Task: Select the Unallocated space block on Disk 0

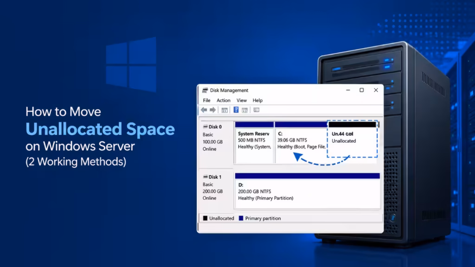Action: 353,139
